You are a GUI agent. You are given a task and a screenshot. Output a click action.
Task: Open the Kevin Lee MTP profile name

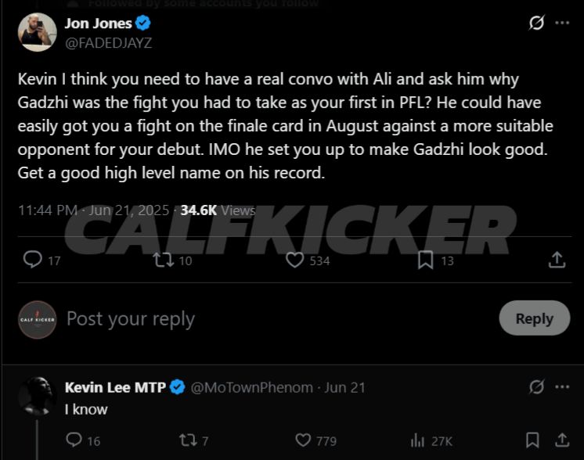pyautogui.click(x=115, y=387)
